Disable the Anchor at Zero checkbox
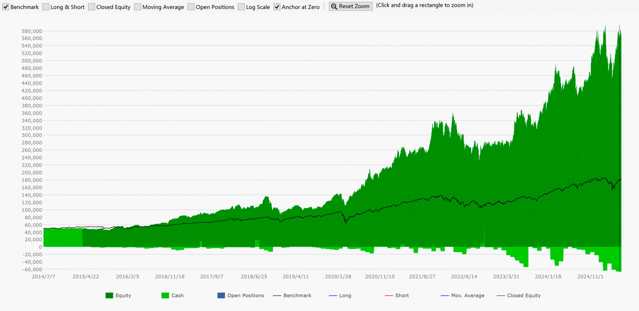This screenshot has height=311, width=639. point(277,7)
